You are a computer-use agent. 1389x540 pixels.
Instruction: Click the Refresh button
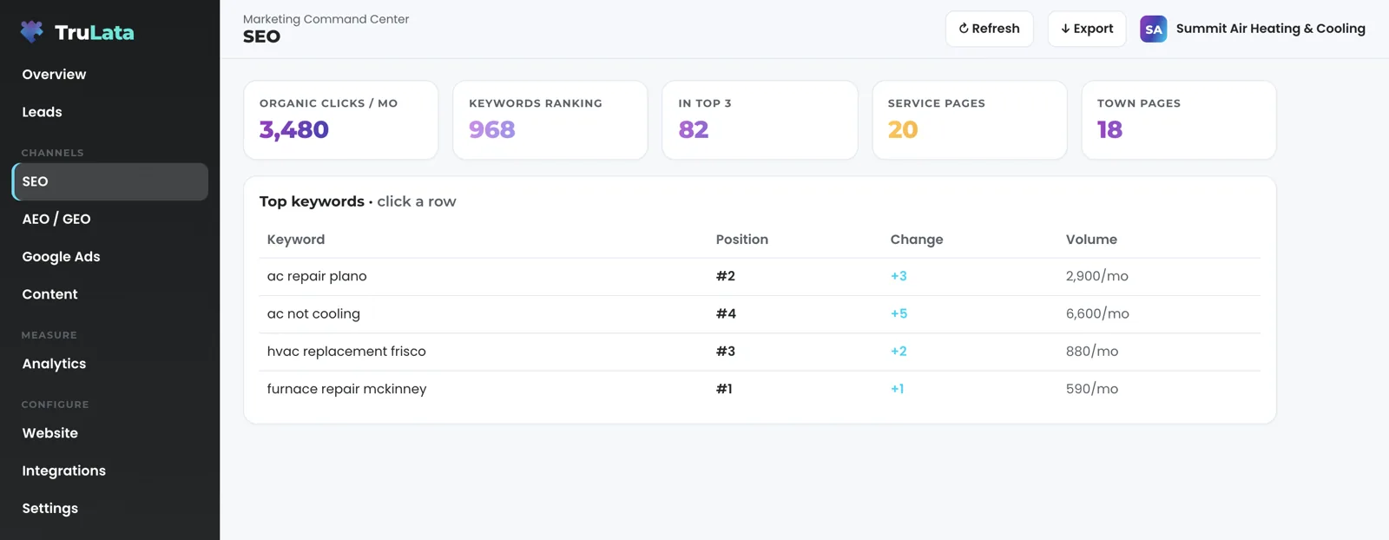coord(989,29)
